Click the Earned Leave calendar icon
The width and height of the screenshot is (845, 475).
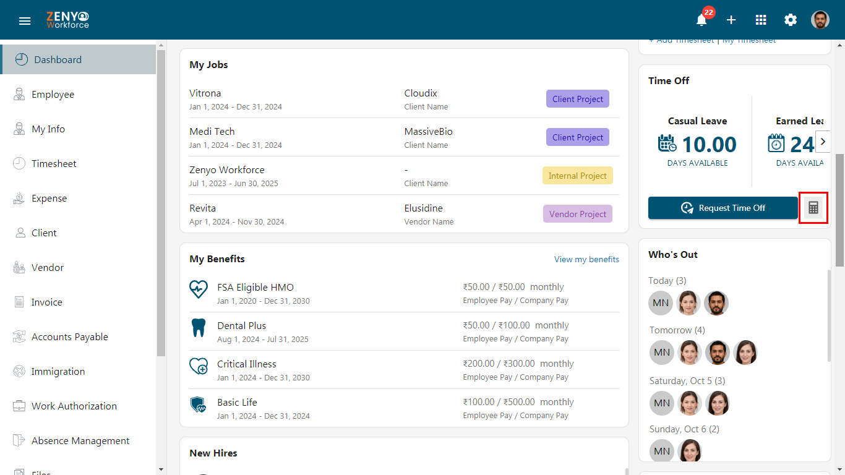[x=776, y=143]
